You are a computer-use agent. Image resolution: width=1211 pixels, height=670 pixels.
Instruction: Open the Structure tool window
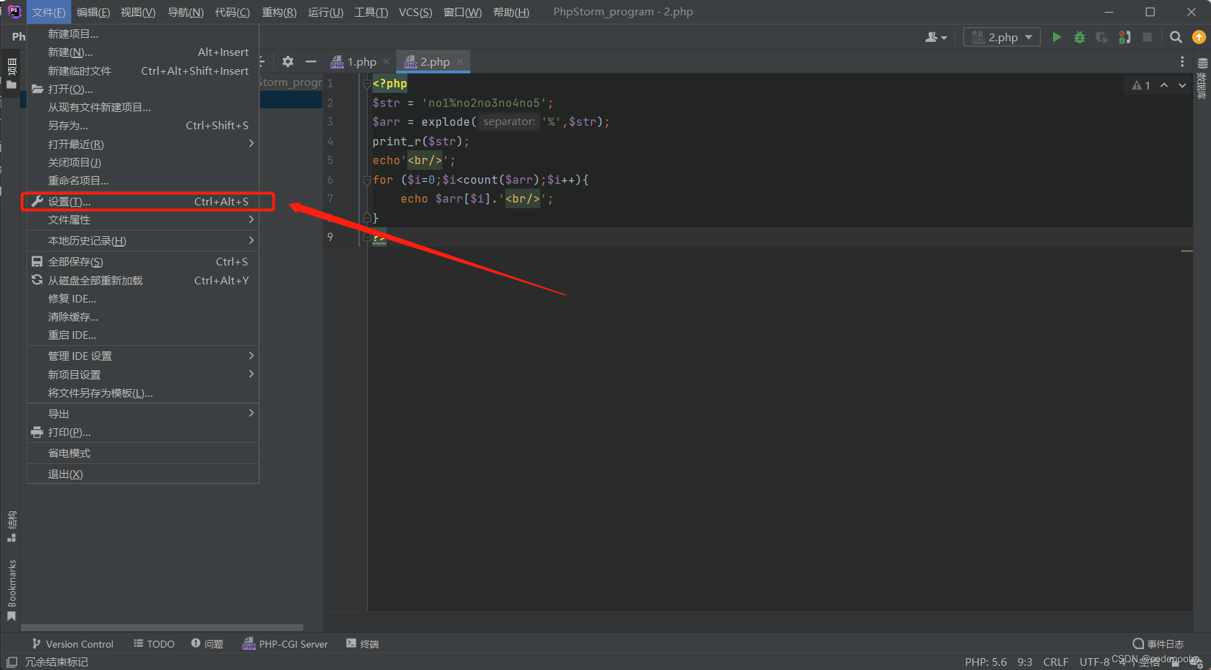point(11,526)
